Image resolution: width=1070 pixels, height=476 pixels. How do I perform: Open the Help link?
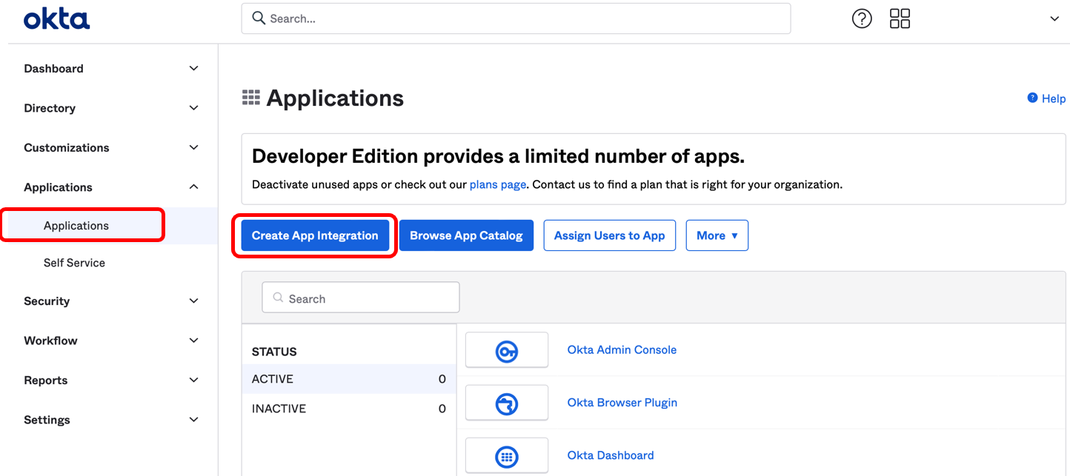pyautogui.click(x=1054, y=98)
